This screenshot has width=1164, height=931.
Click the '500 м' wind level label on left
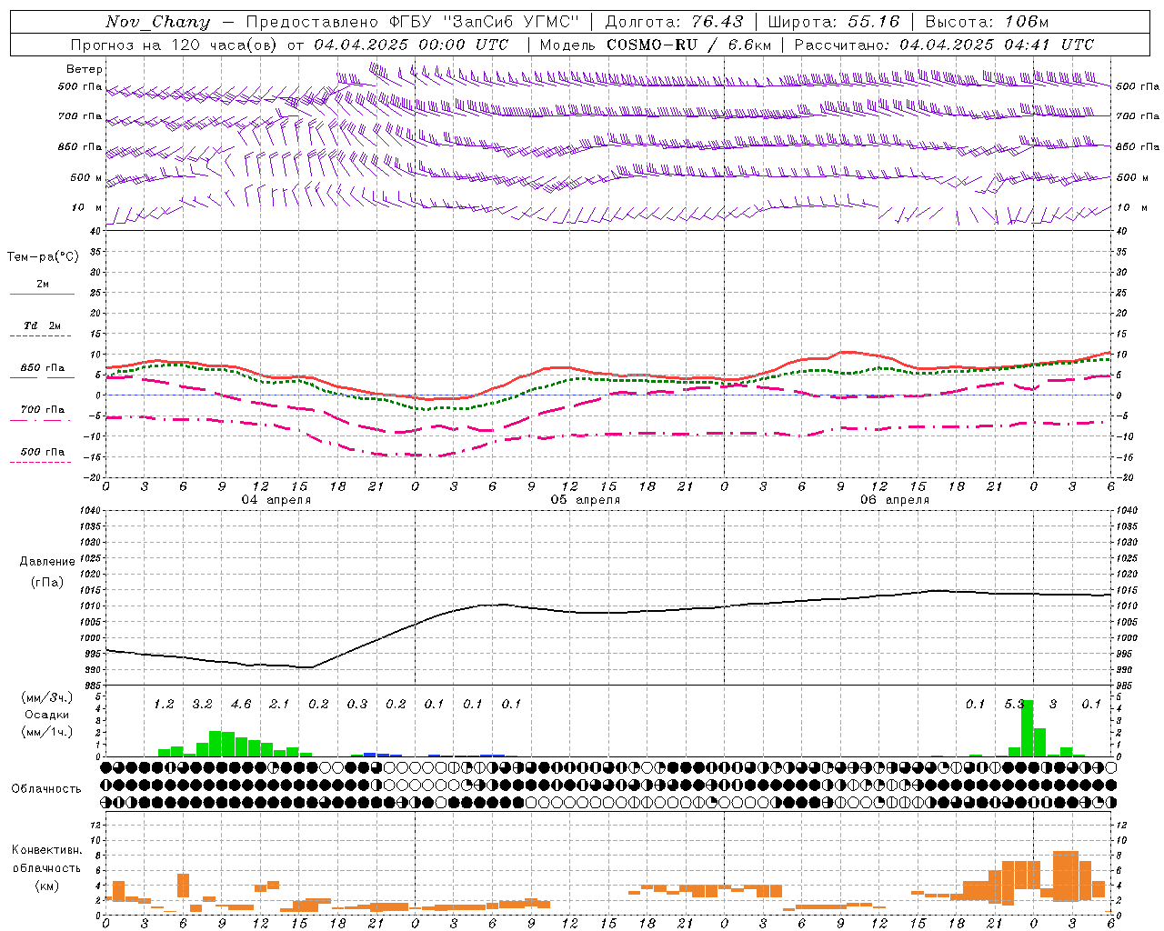point(86,178)
